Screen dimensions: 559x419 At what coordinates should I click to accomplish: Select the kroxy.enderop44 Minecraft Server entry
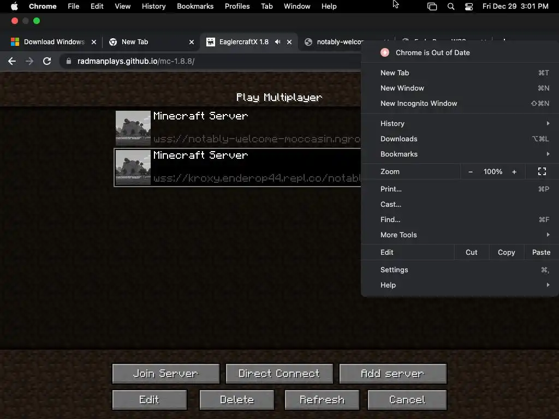[238, 167]
